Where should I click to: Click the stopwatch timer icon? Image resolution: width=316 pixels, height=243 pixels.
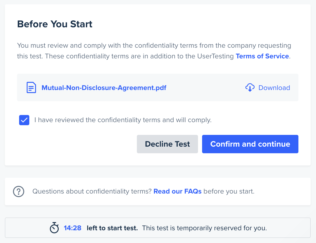click(54, 228)
